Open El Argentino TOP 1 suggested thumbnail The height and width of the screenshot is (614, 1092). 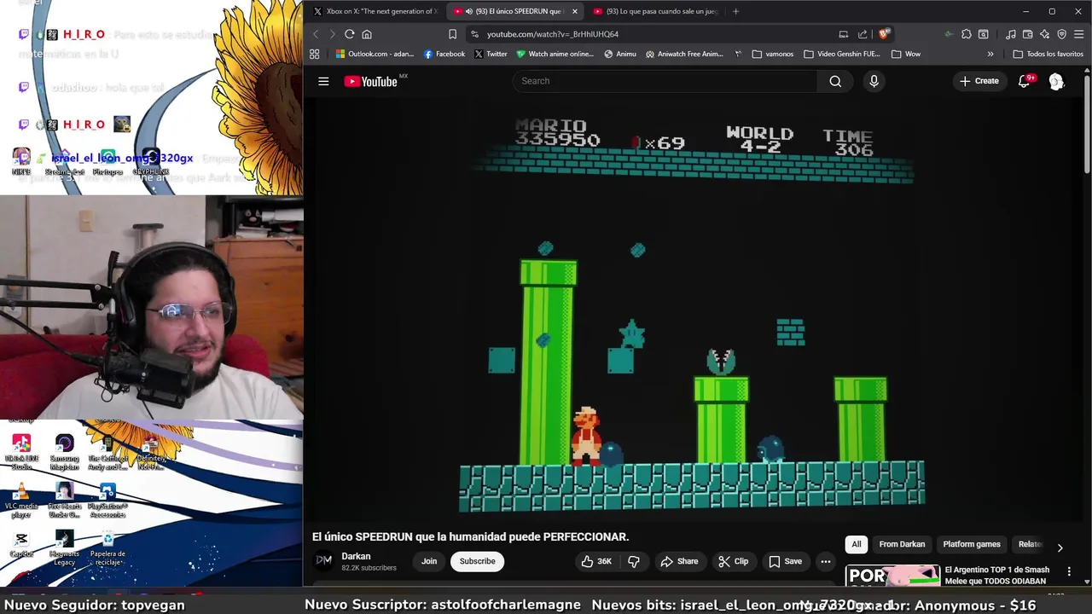pos(892,576)
